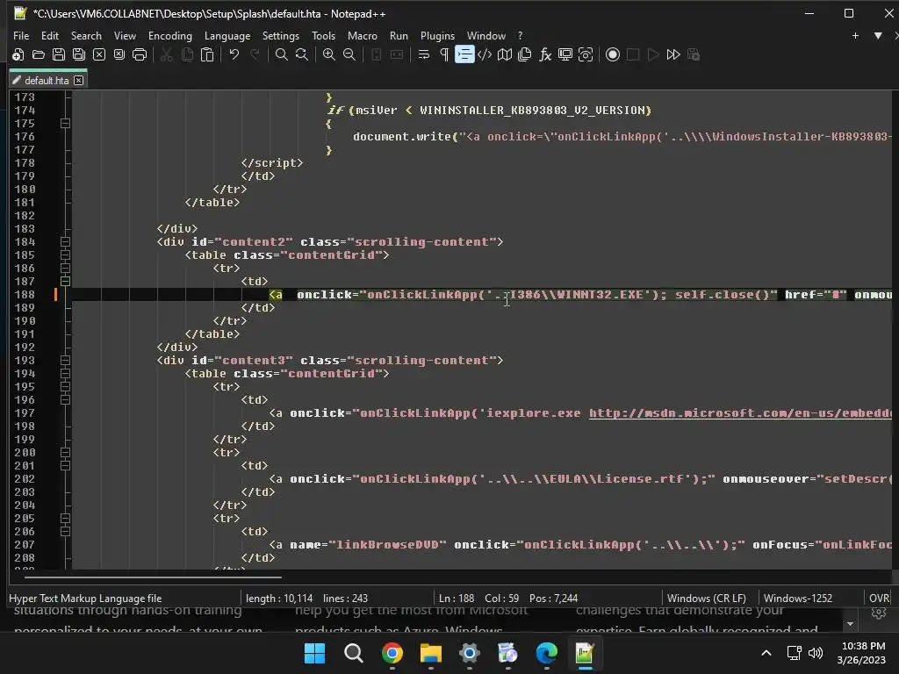Open the Search menu
Screen dimensions: 899x674
click(86, 35)
